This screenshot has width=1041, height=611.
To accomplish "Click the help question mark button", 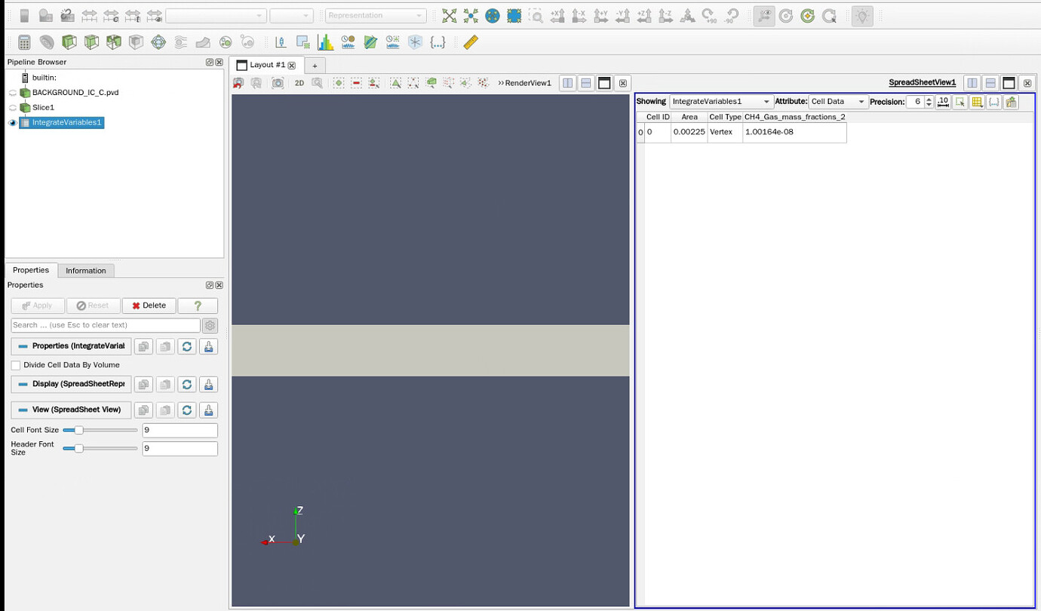I will click(198, 305).
